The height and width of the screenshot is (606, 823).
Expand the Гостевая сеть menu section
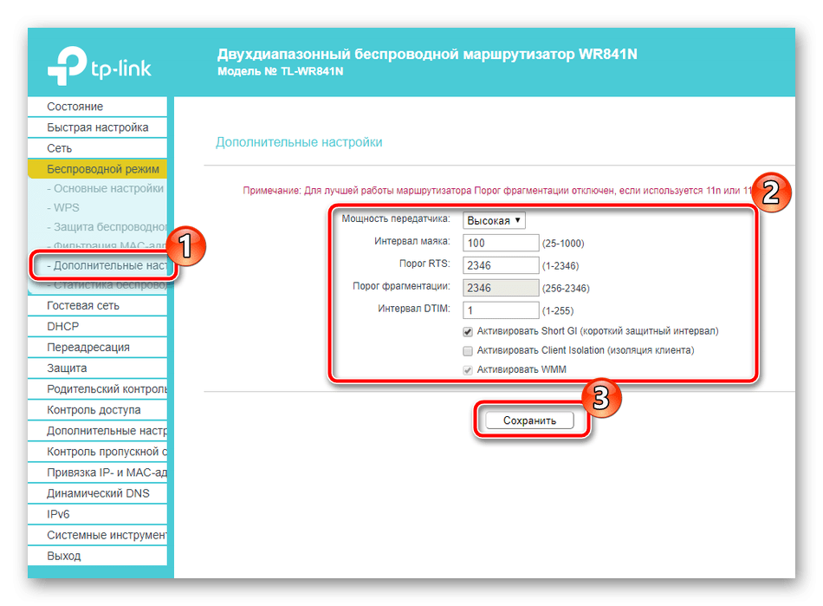pyautogui.click(x=83, y=305)
